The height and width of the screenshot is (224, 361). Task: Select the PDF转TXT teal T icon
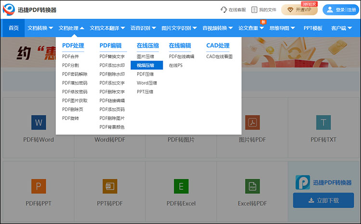[323, 123]
